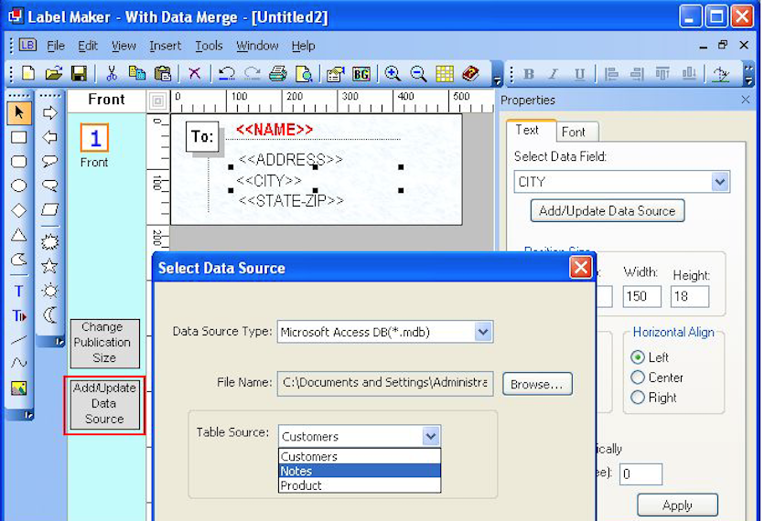Select the Rounded Rectangle shape tool
Viewport: 764px width, 521px height.
tap(19, 162)
